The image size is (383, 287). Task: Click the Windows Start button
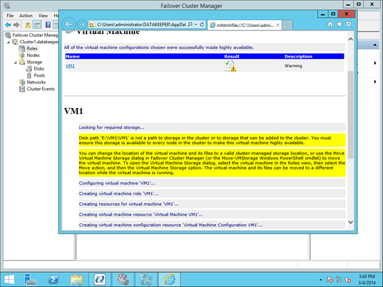[11, 278]
